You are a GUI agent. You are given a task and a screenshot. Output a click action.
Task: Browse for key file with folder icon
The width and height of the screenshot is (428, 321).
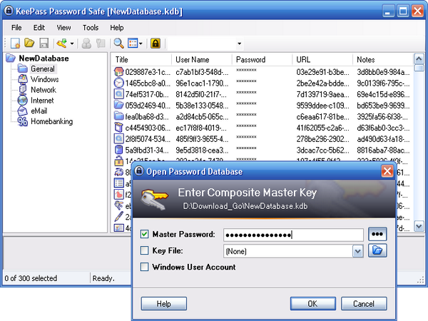click(x=377, y=250)
